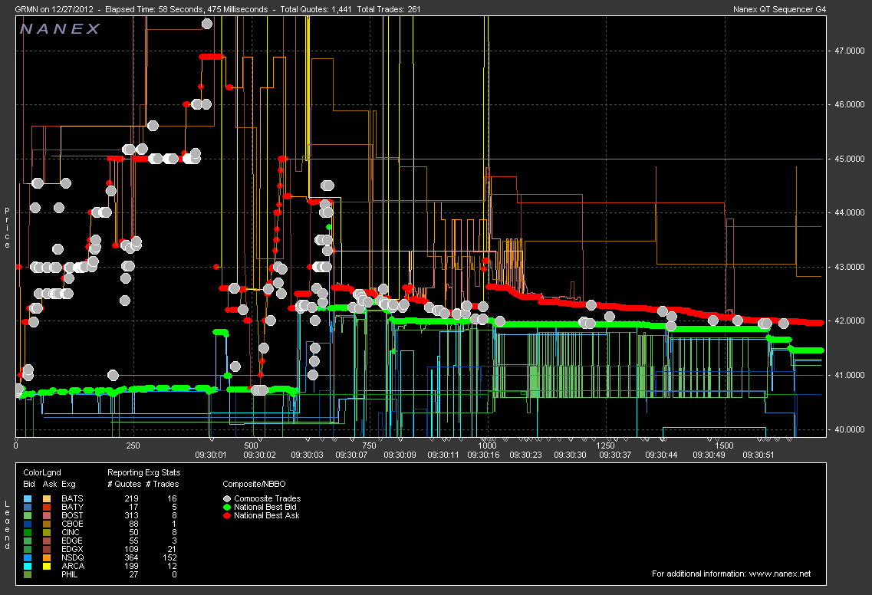Image resolution: width=872 pixels, height=595 pixels.
Task: Open the www.nanex.net link
Action: coord(780,574)
